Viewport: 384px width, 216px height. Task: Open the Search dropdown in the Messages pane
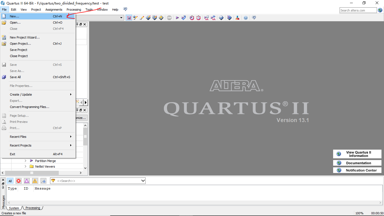pos(142,181)
